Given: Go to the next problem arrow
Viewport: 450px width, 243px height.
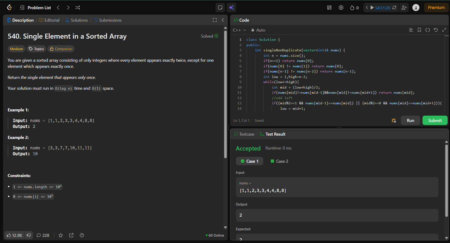Looking at the screenshot, I should (67, 8).
